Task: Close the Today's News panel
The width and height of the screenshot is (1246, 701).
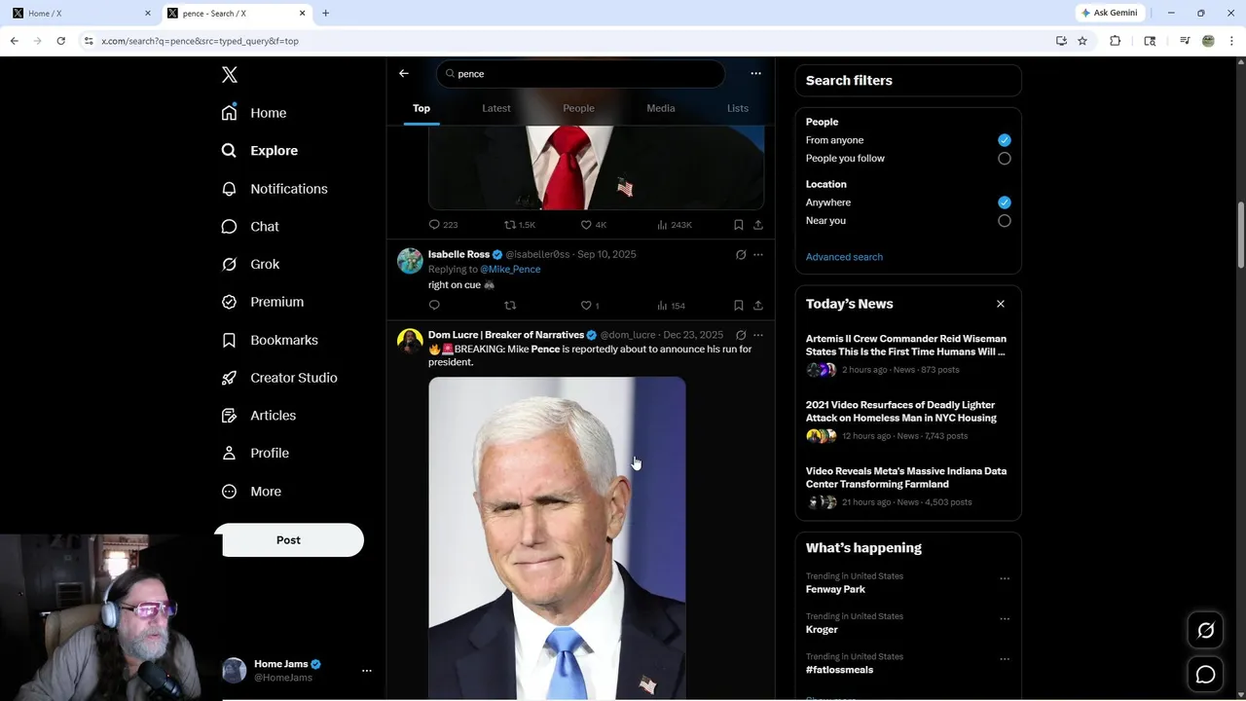Action: click(x=1001, y=304)
